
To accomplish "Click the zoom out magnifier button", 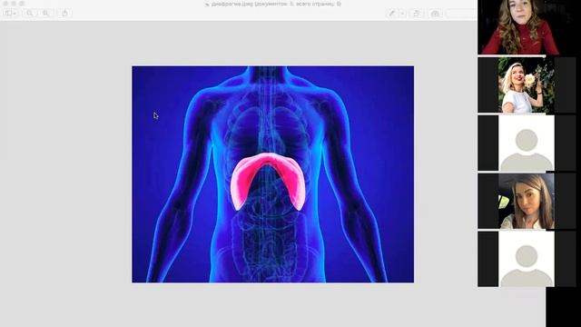I will click(x=30, y=14).
